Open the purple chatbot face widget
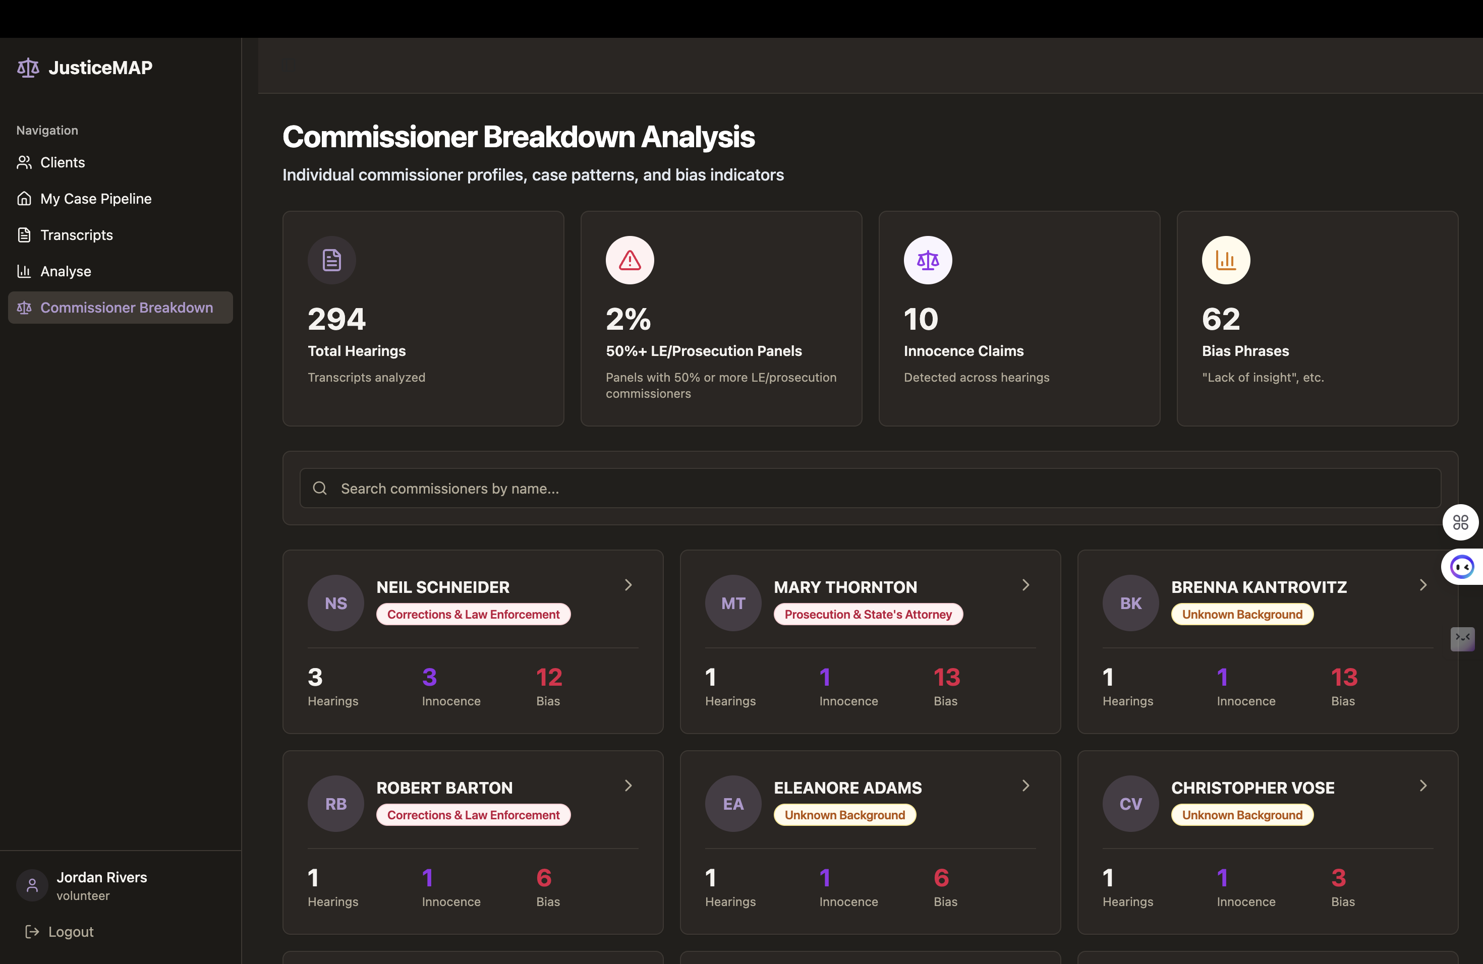Image resolution: width=1483 pixels, height=964 pixels. [1461, 567]
